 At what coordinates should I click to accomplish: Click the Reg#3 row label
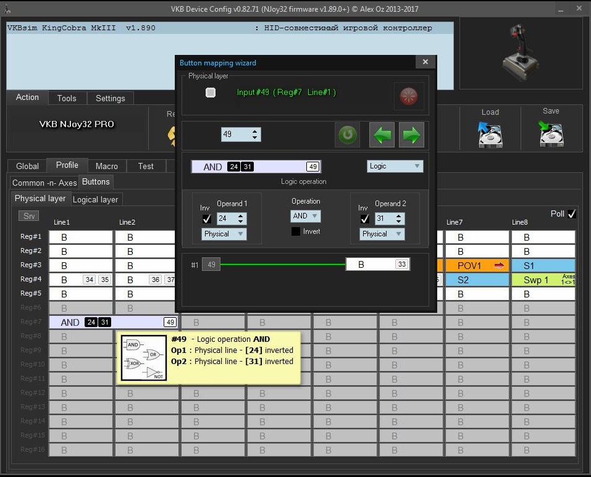coord(31,265)
